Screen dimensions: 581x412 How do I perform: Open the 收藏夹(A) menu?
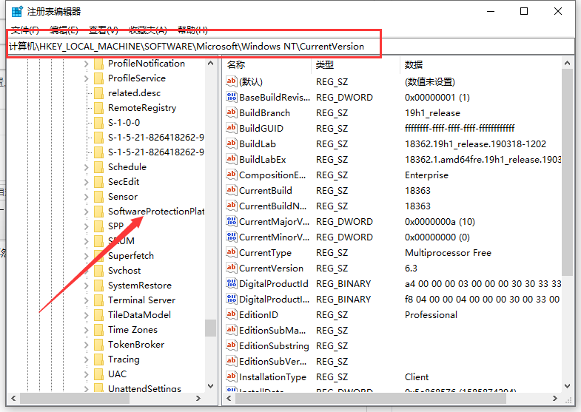(146, 30)
